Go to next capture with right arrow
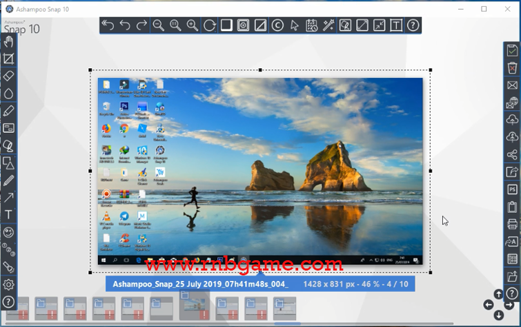Viewport: 521px width, 327px height. pos(509,305)
